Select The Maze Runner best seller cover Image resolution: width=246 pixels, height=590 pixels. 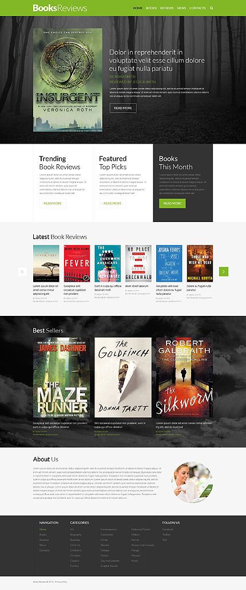pos(61,377)
